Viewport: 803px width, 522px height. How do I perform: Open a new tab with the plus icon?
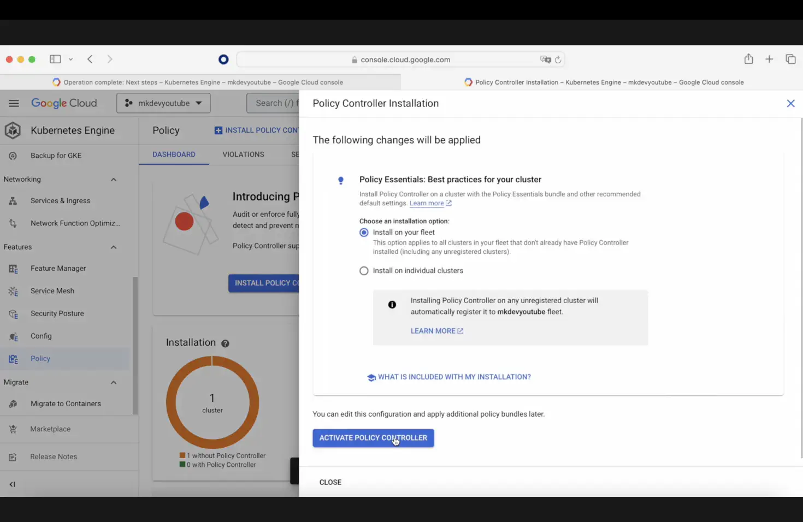click(x=769, y=59)
